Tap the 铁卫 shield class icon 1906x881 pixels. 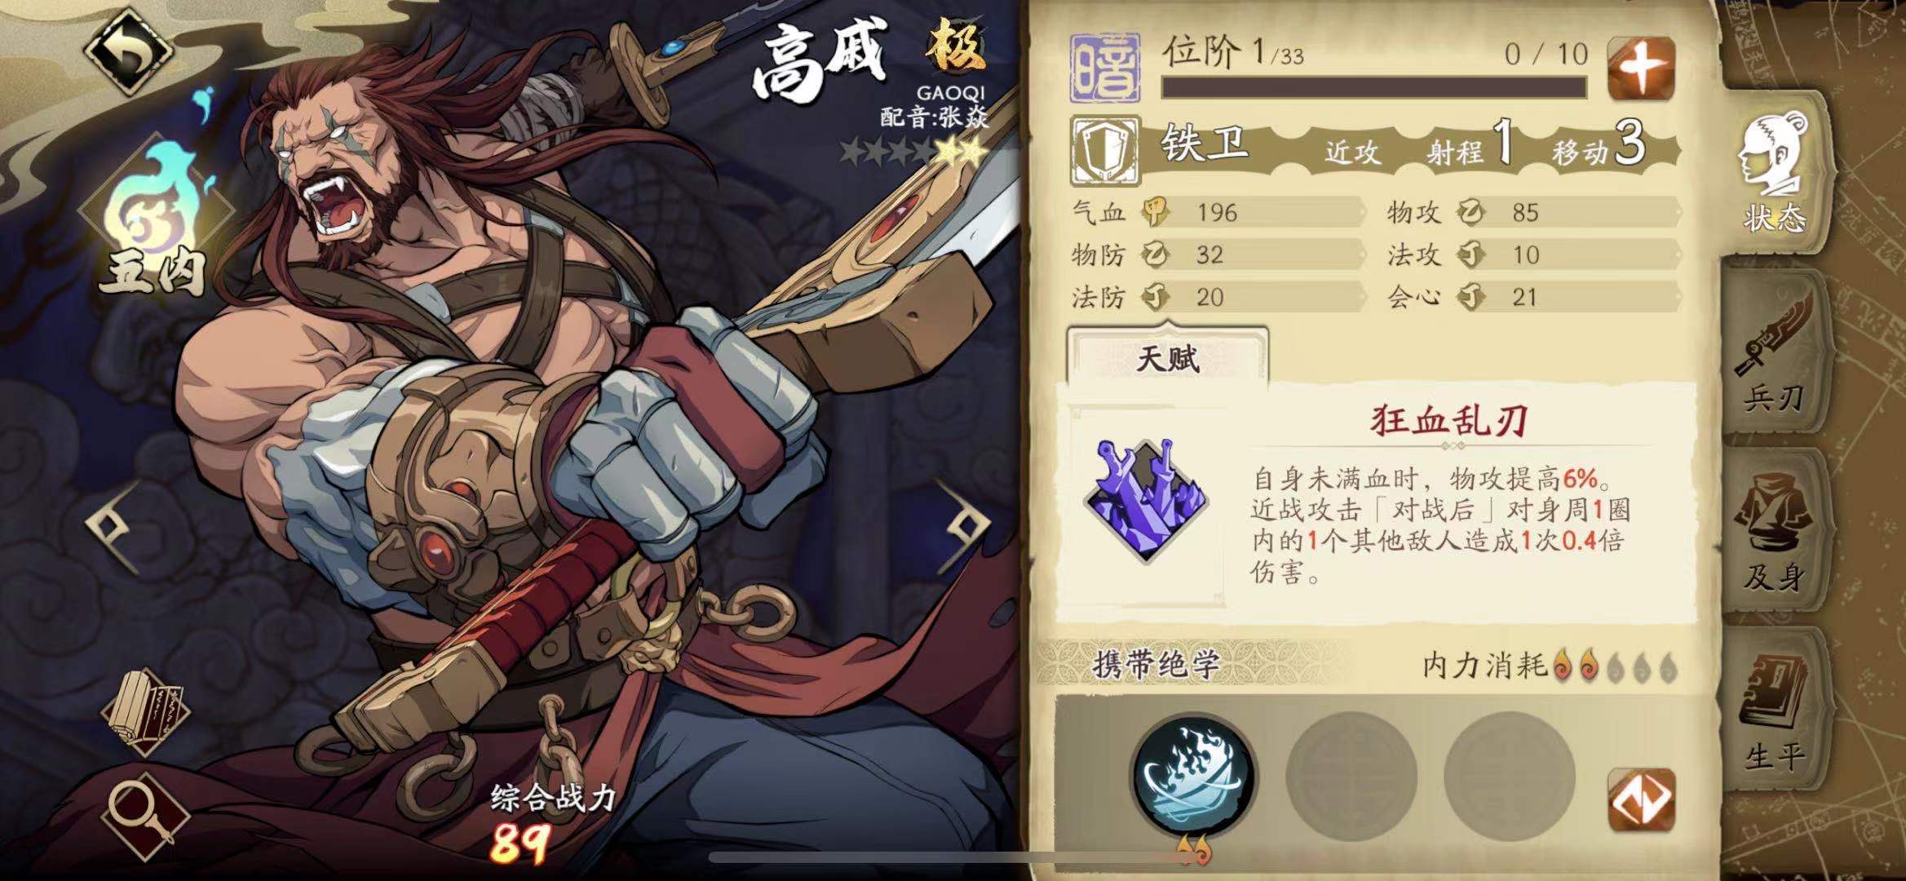(x=1104, y=151)
